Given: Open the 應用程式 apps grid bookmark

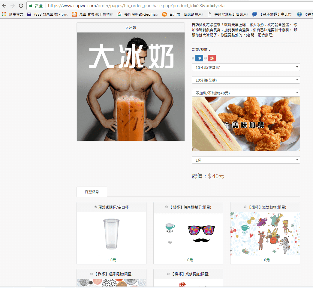Looking at the screenshot, I should point(13,14).
